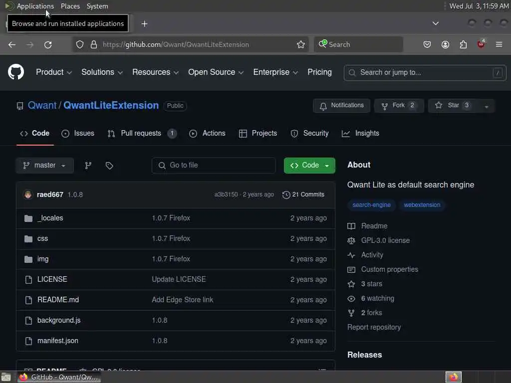Image resolution: width=511 pixels, height=383 pixels.
Task: Star the repository
Action: (x=453, y=106)
